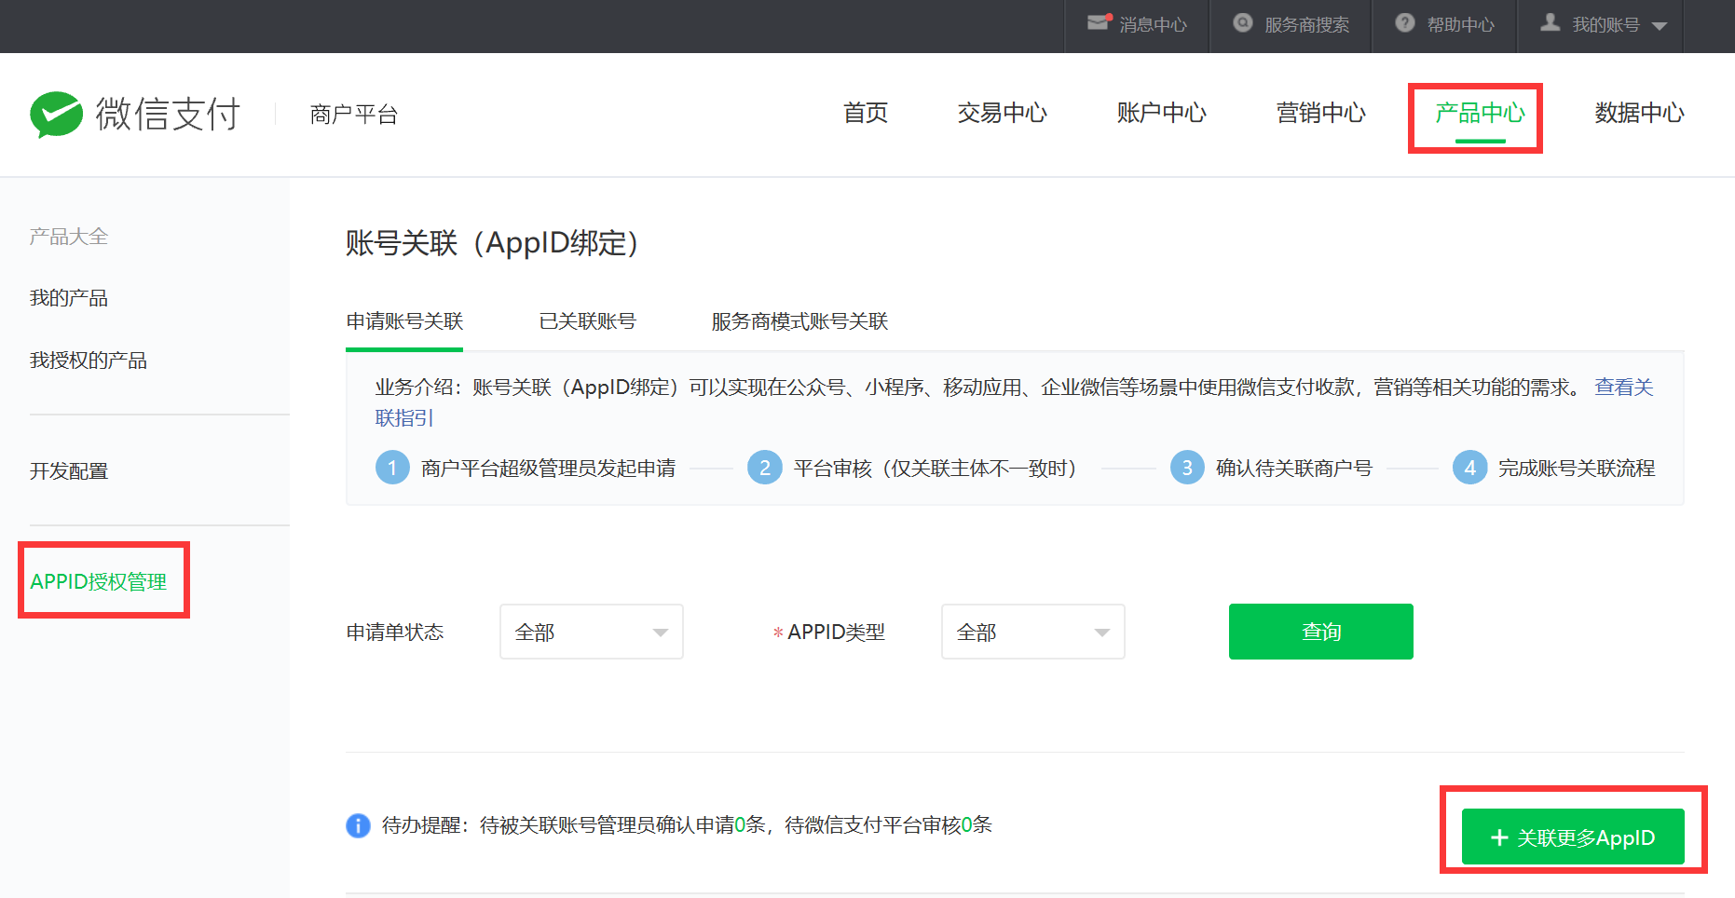Open the 申请单状态 dropdown
This screenshot has height=898, width=1735.
click(591, 632)
